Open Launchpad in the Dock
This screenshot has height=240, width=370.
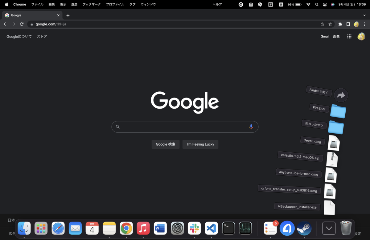[x=41, y=228]
